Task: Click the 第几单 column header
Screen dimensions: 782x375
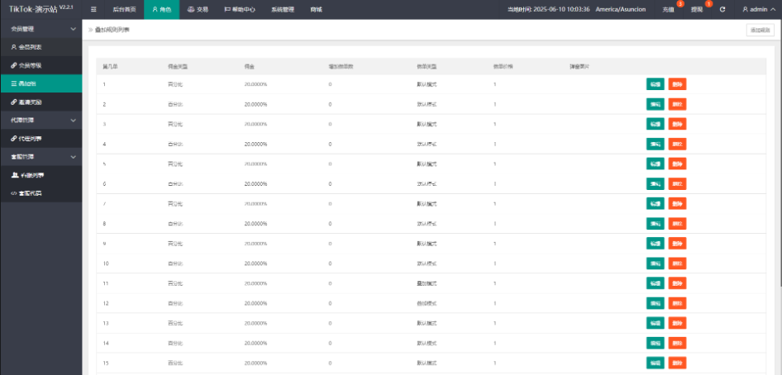Action: click(110, 66)
